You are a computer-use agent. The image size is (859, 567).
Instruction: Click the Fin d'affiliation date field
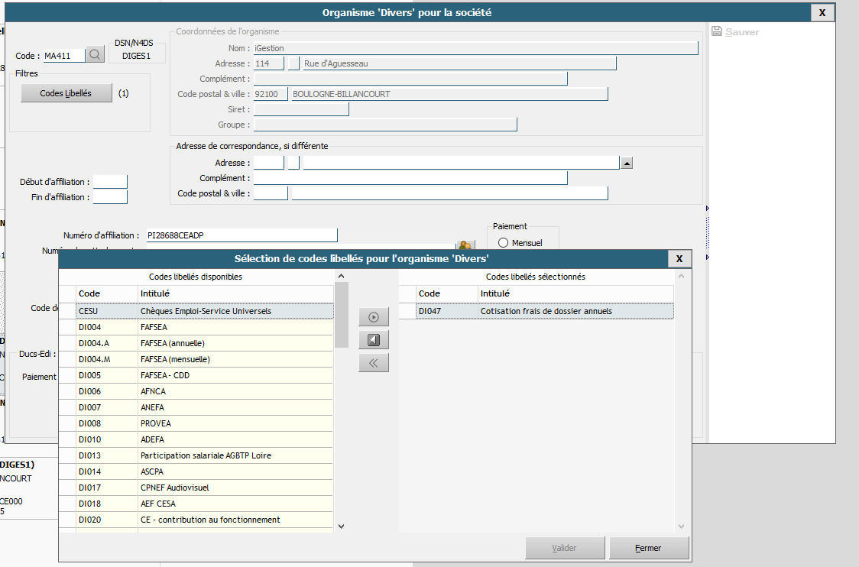tap(110, 197)
